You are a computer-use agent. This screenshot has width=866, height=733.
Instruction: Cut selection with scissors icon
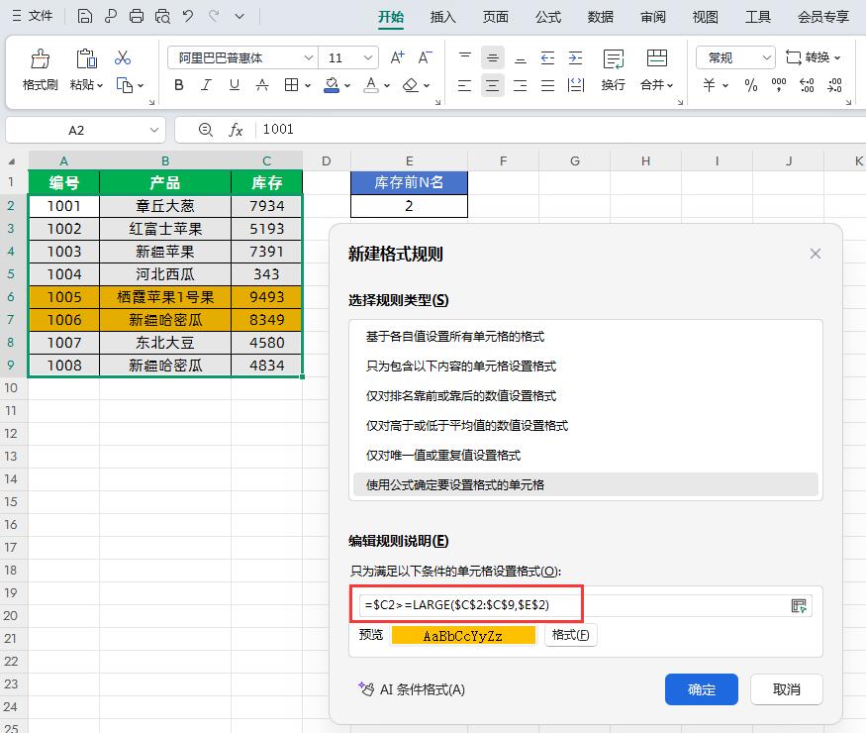(x=123, y=57)
